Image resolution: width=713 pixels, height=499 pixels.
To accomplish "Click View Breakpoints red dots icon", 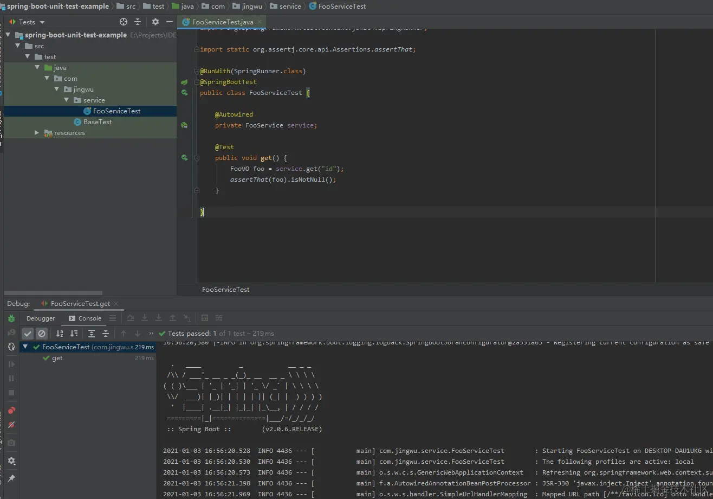I will [x=11, y=411].
